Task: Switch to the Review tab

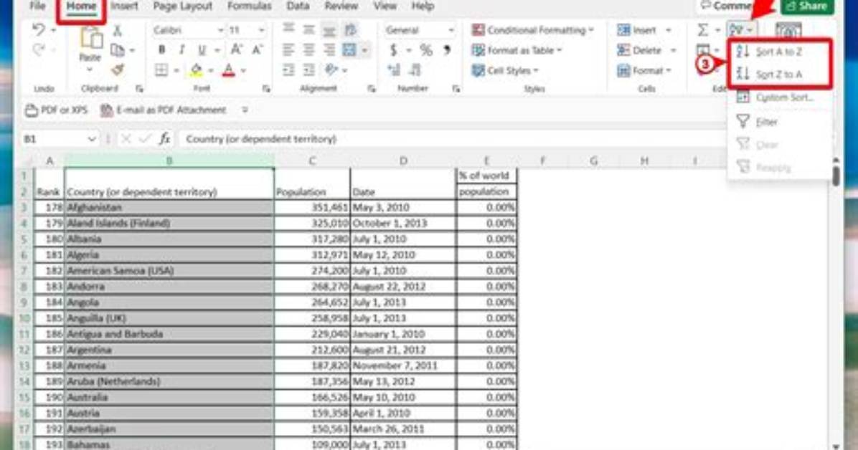Action: (x=341, y=6)
